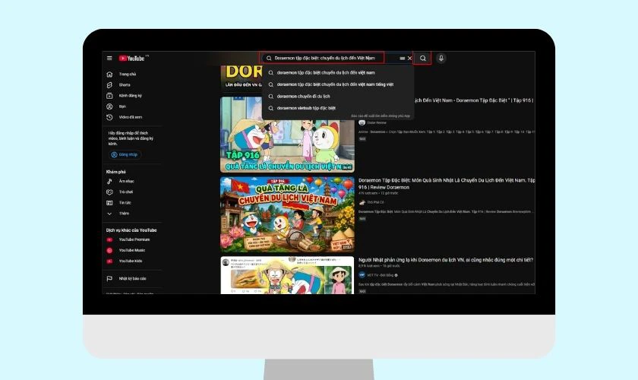Click the Đăng nhập sign-in button
Viewport: 638px width, 380px height.
tap(125, 155)
